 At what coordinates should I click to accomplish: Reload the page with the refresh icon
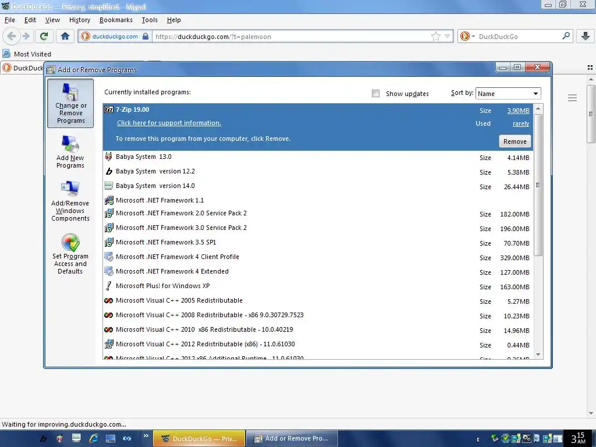pyautogui.click(x=44, y=37)
